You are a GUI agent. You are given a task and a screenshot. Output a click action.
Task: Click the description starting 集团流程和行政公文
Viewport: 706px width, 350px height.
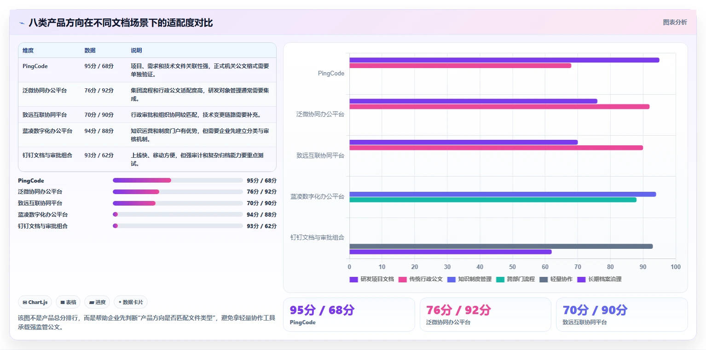pyautogui.click(x=200, y=94)
